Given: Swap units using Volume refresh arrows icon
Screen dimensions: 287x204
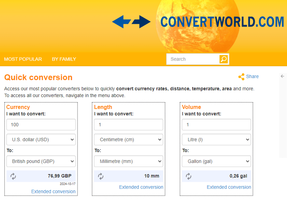Looking at the screenshot, I should point(189,176).
